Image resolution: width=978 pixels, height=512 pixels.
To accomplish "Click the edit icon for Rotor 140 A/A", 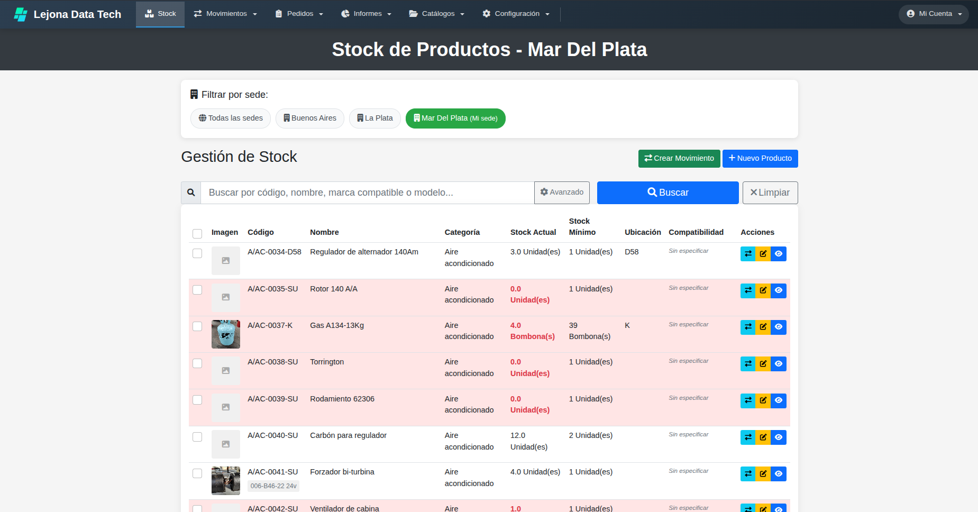I will (763, 290).
